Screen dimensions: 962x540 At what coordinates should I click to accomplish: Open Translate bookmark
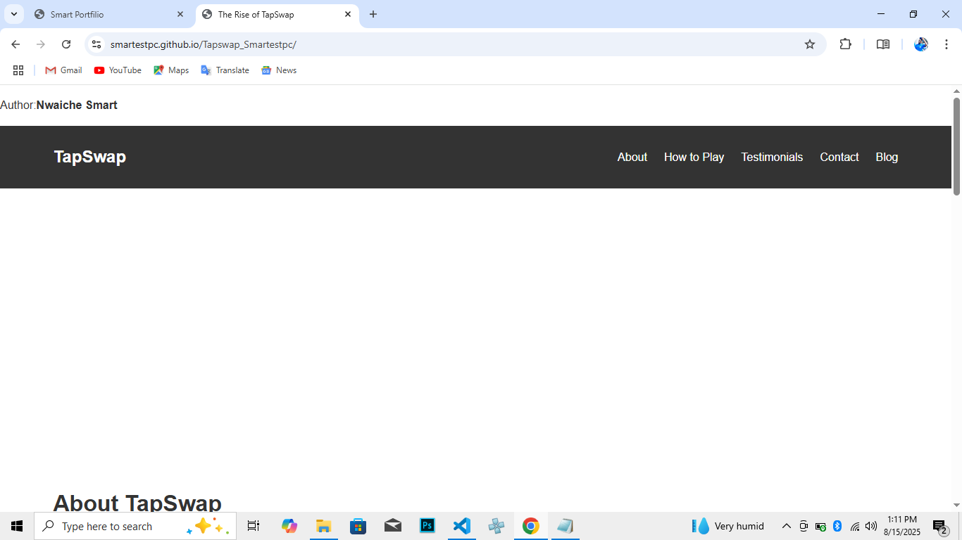click(225, 70)
